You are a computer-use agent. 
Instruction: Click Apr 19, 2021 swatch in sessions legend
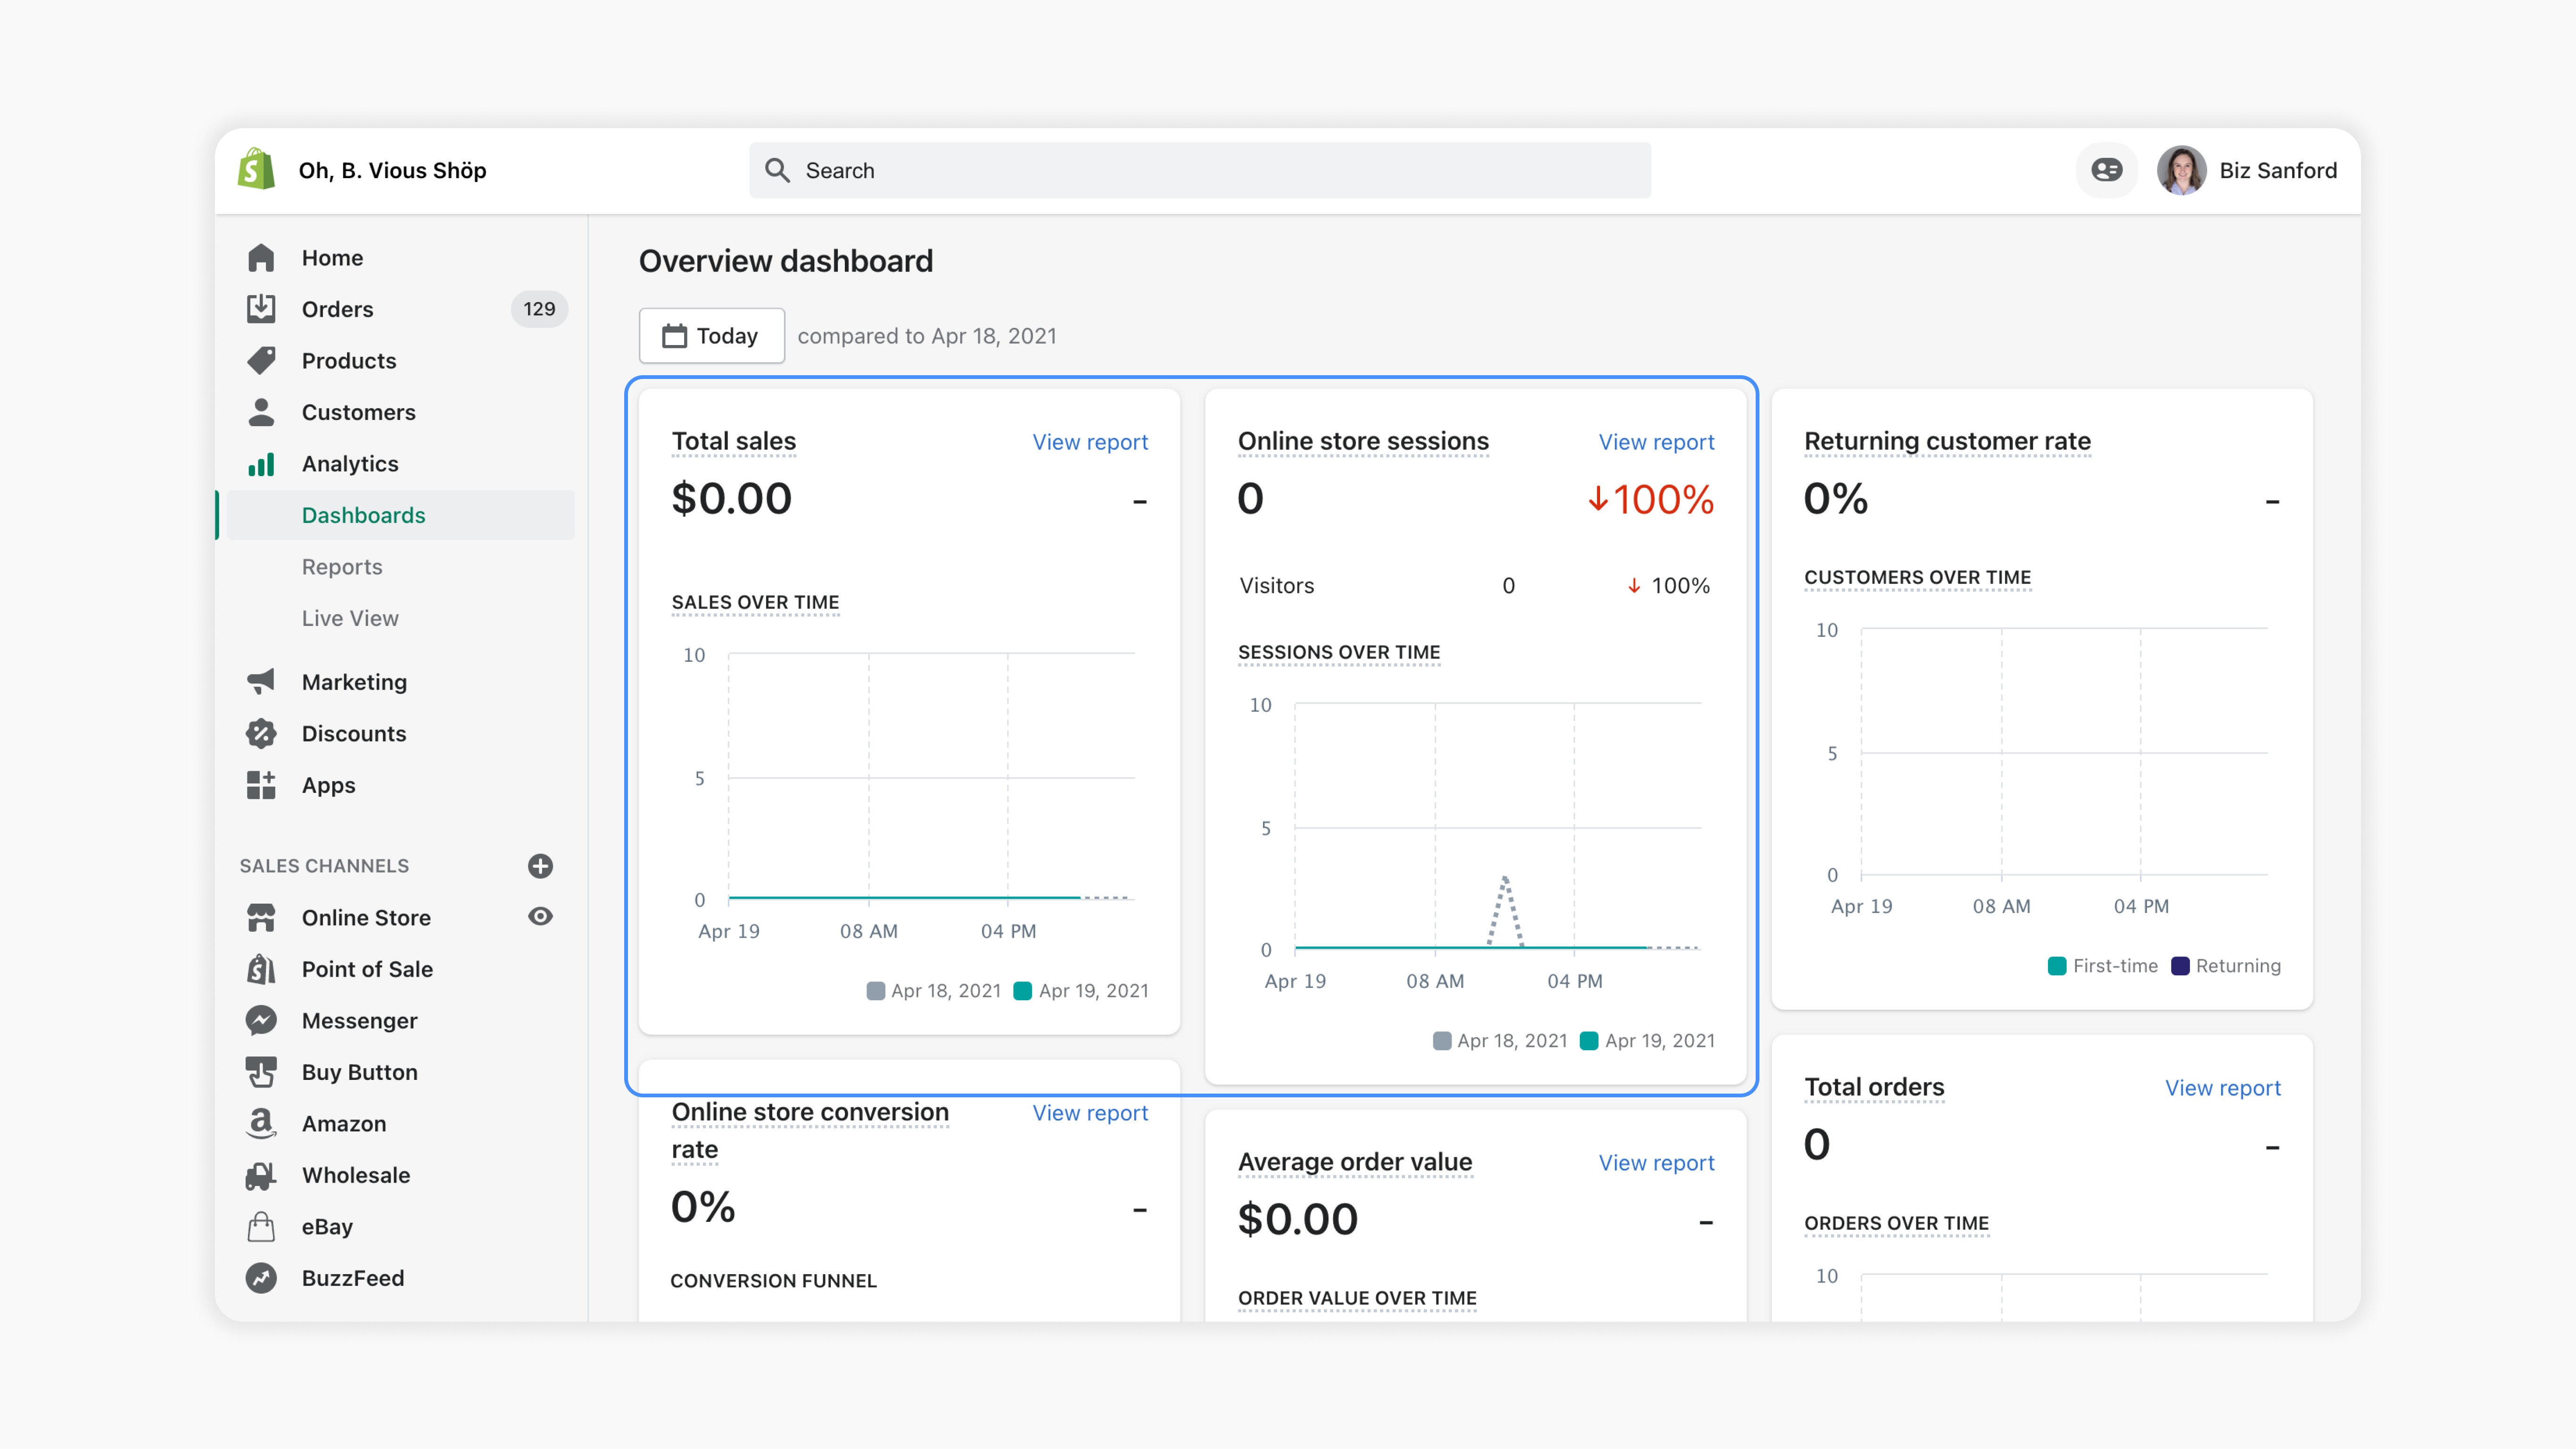click(1589, 1041)
